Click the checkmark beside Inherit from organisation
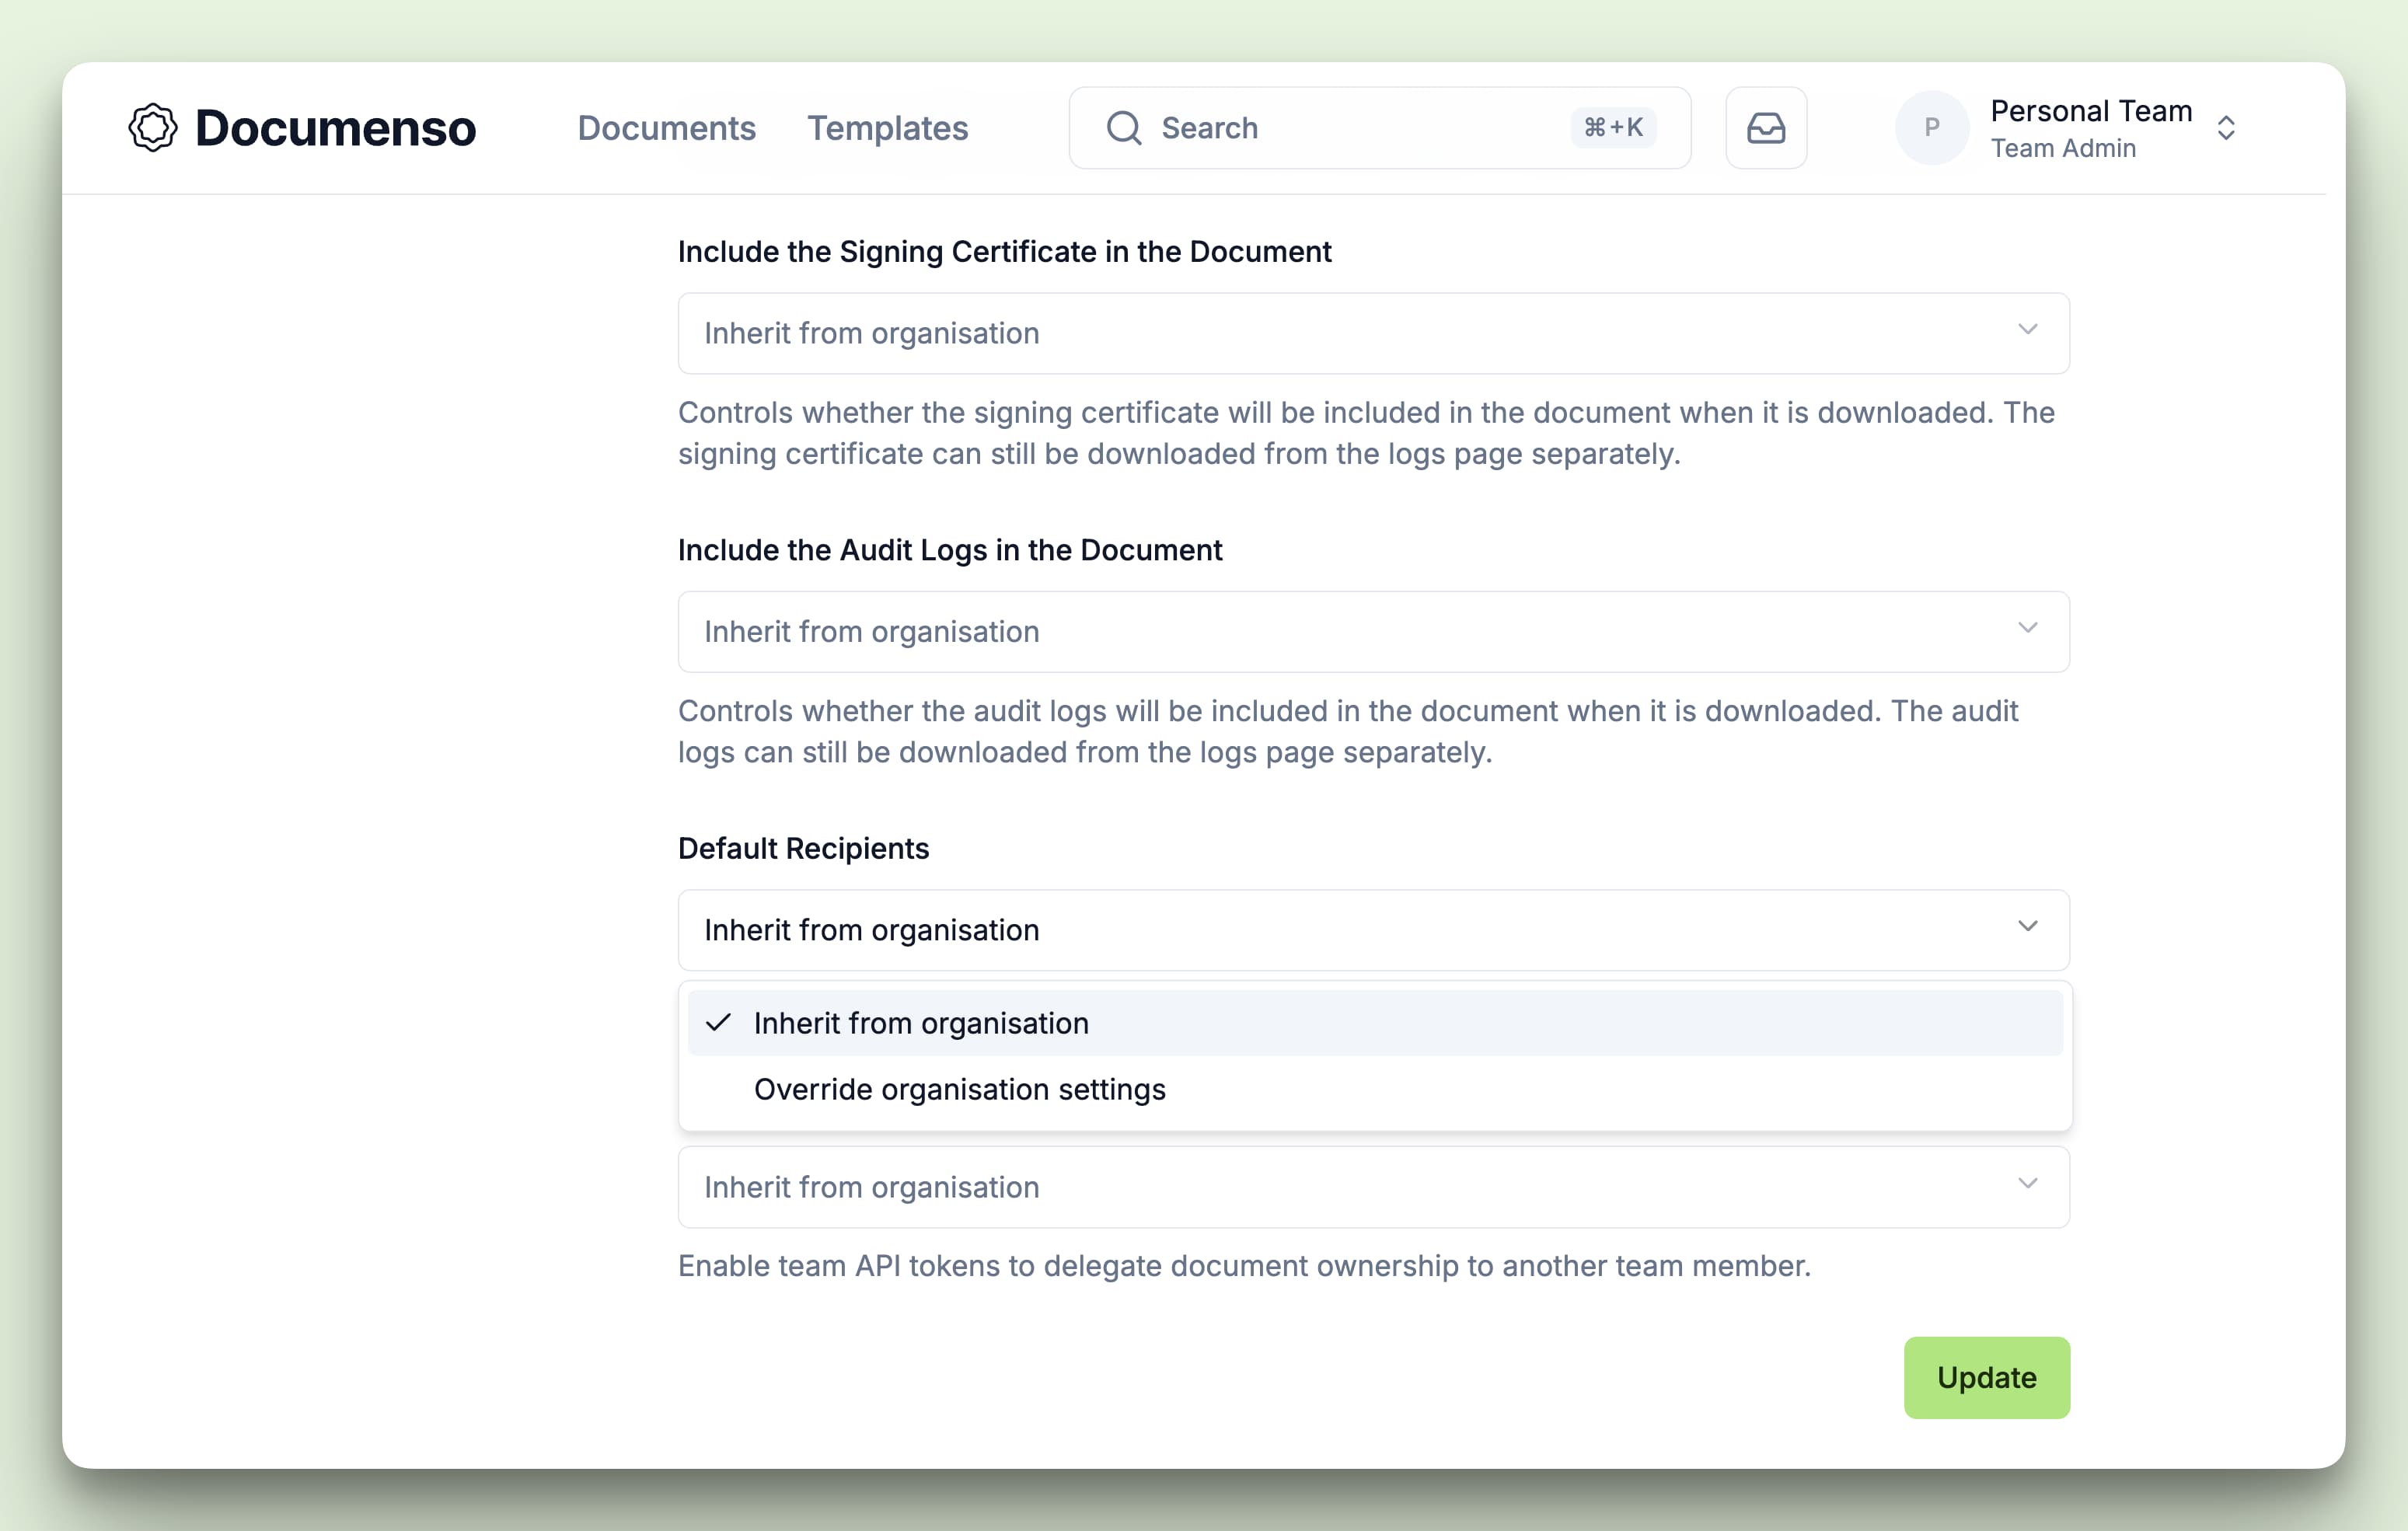This screenshot has width=2408, height=1531. coord(719,1023)
